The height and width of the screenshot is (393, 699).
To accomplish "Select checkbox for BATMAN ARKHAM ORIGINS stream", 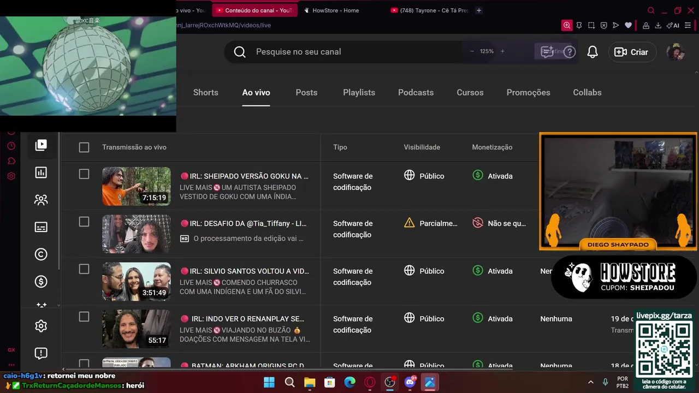I will [84, 364].
